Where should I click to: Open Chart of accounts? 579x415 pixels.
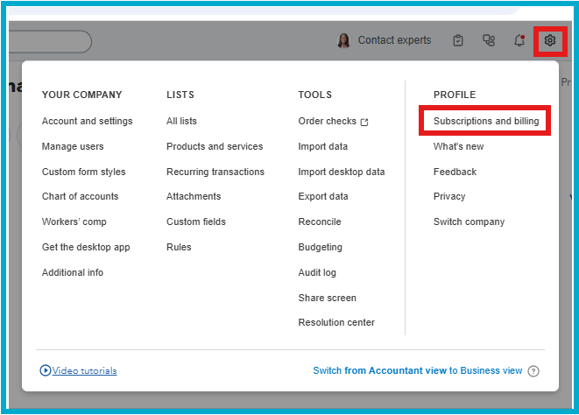[x=80, y=196]
